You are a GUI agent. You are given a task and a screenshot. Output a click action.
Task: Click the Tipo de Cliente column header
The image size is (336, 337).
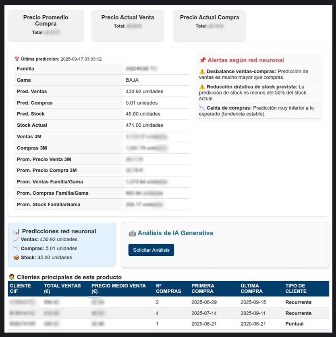pos(296,288)
